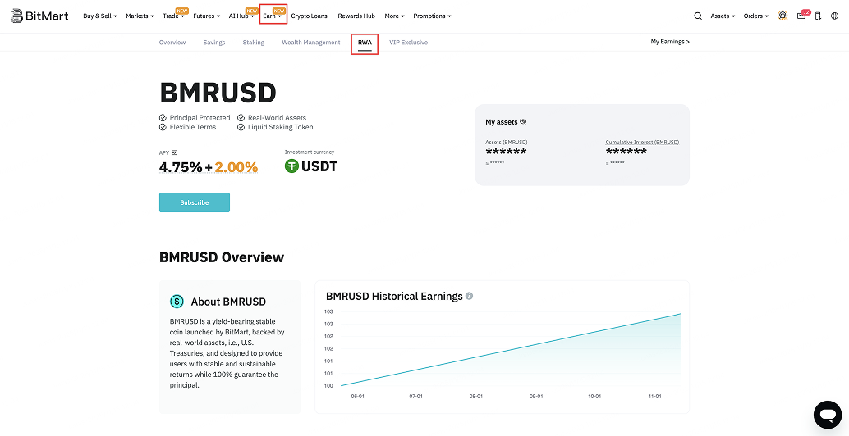Click the Subscribe button
849x436 pixels.
coord(195,202)
